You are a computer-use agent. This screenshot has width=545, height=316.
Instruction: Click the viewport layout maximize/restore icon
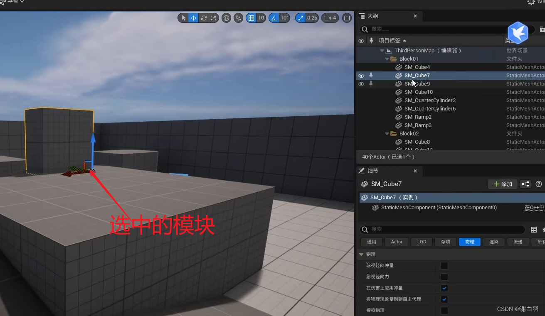click(x=347, y=18)
